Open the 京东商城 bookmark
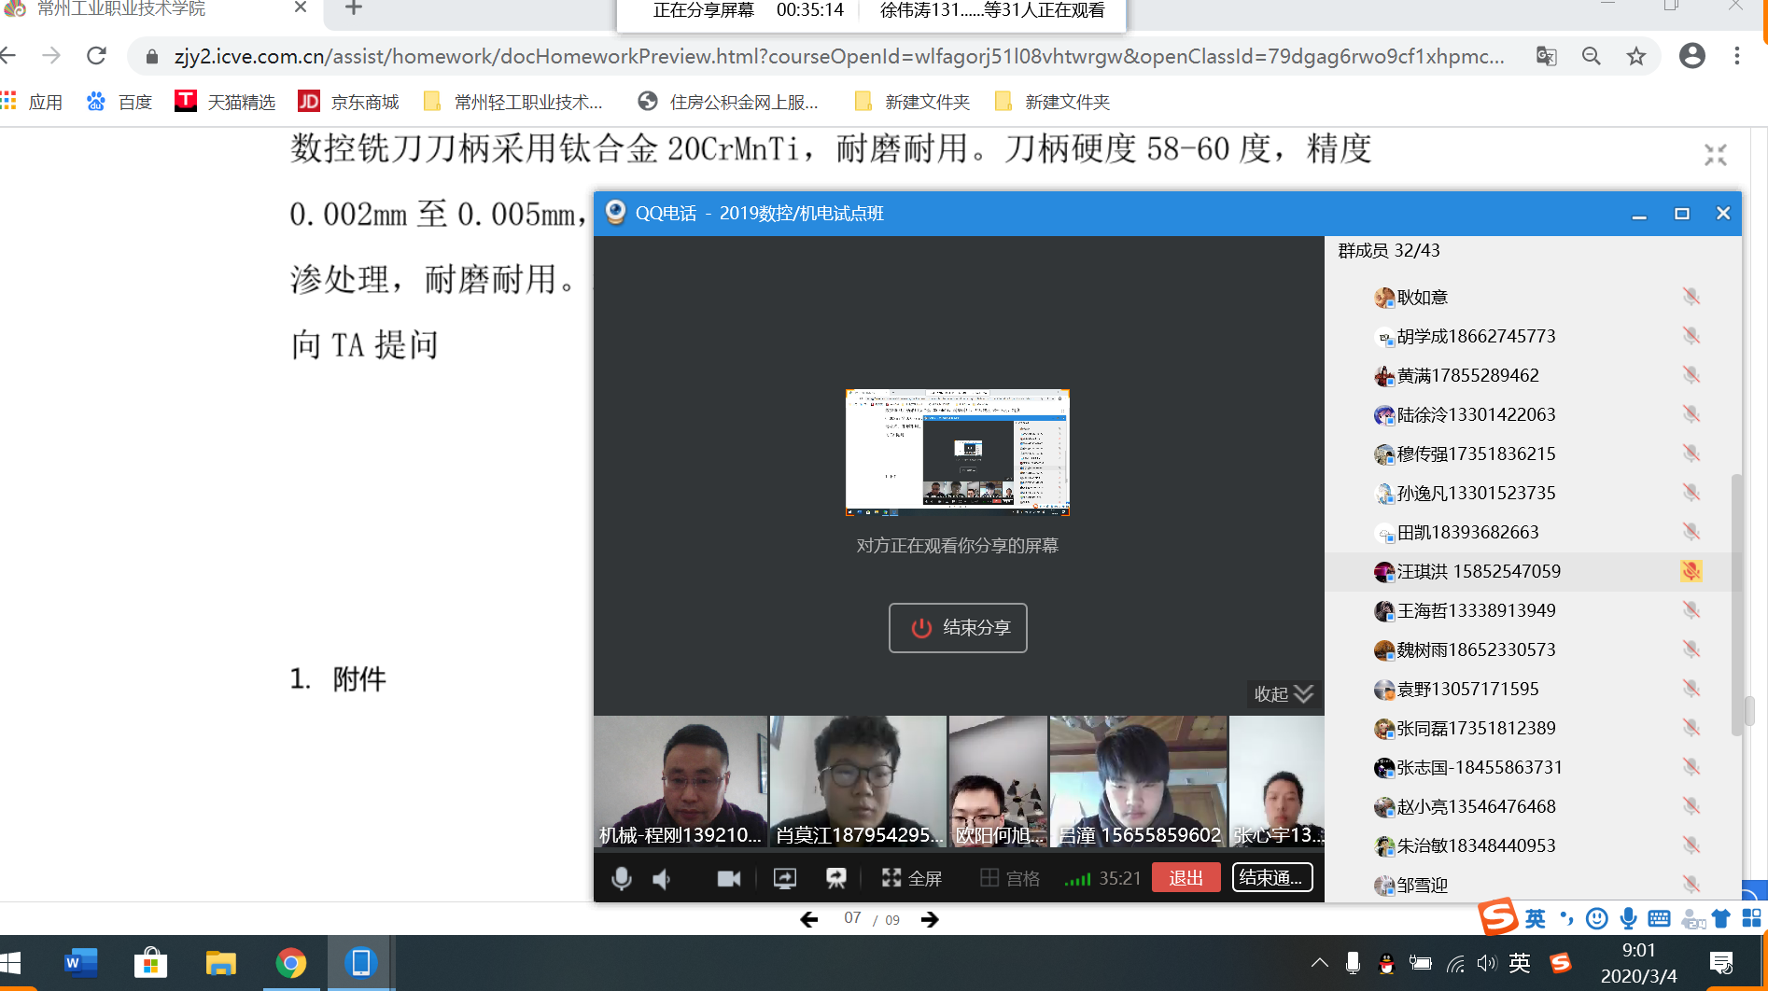The width and height of the screenshot is (1768, 991). (348, 102)
